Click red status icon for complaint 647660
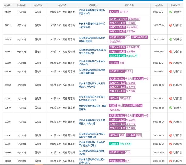The height and width of the screenshot is (165, 186). tap(171, 152)
